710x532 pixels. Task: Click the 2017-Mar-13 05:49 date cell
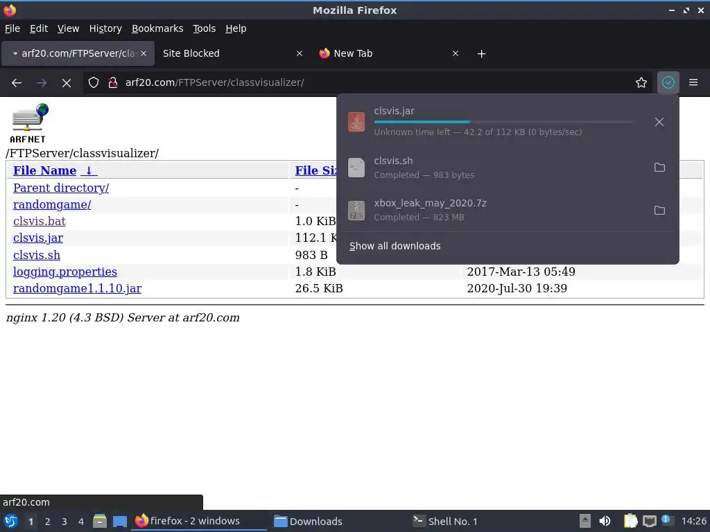[x=521, y=272]
